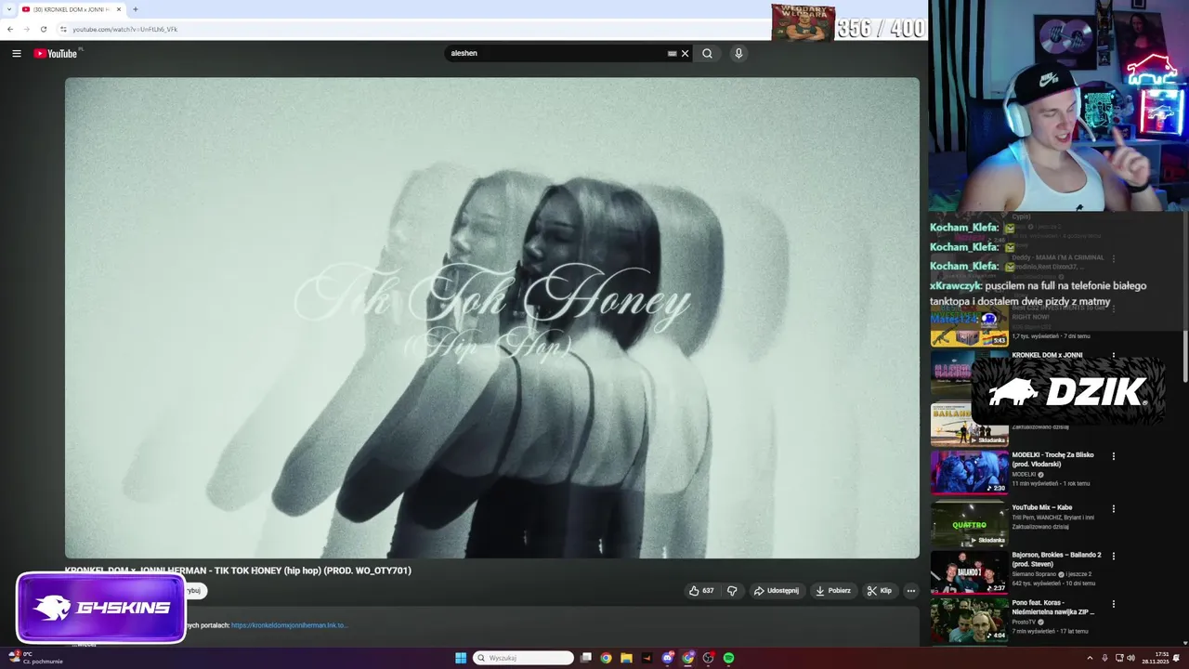
Task: Open options menu for Bajorson Bailando 2
Action: click(1114, 556)
